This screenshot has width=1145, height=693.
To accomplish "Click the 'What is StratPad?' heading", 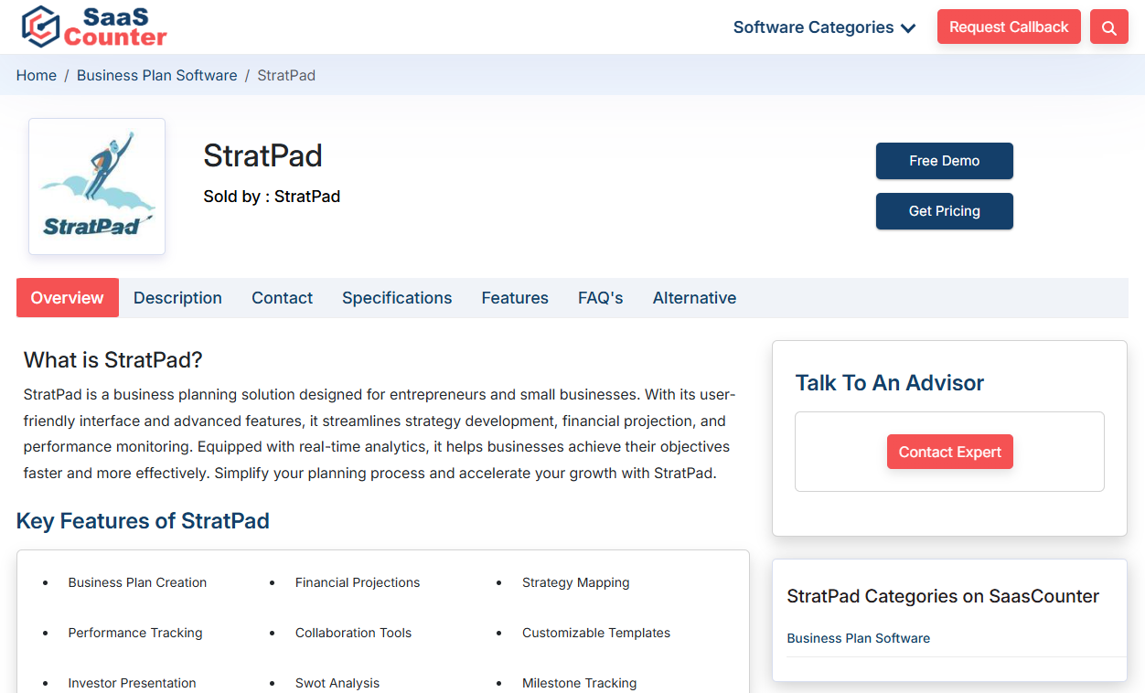I will (113, 360).
